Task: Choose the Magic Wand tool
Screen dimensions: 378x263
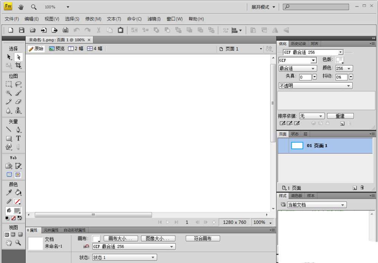Action: pyautogui.click(x=9, y=93)
